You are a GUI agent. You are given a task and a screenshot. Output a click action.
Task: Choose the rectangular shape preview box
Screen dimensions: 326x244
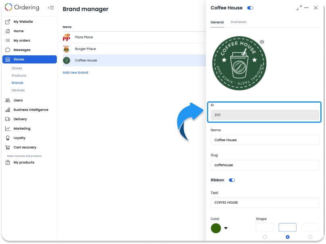click(265, 227)
